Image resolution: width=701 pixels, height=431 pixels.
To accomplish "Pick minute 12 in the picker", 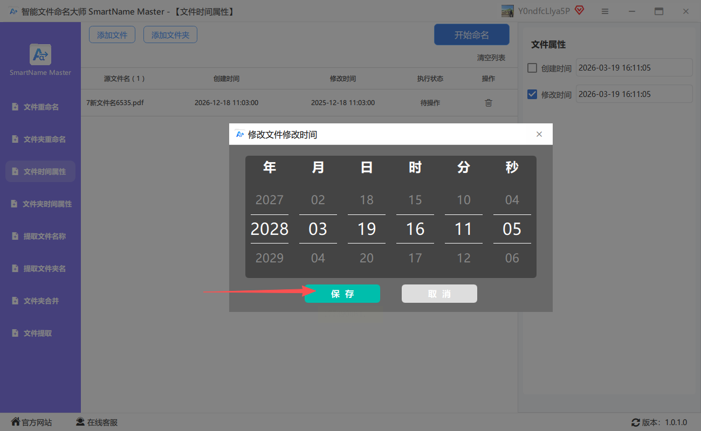I will point(464,258).
